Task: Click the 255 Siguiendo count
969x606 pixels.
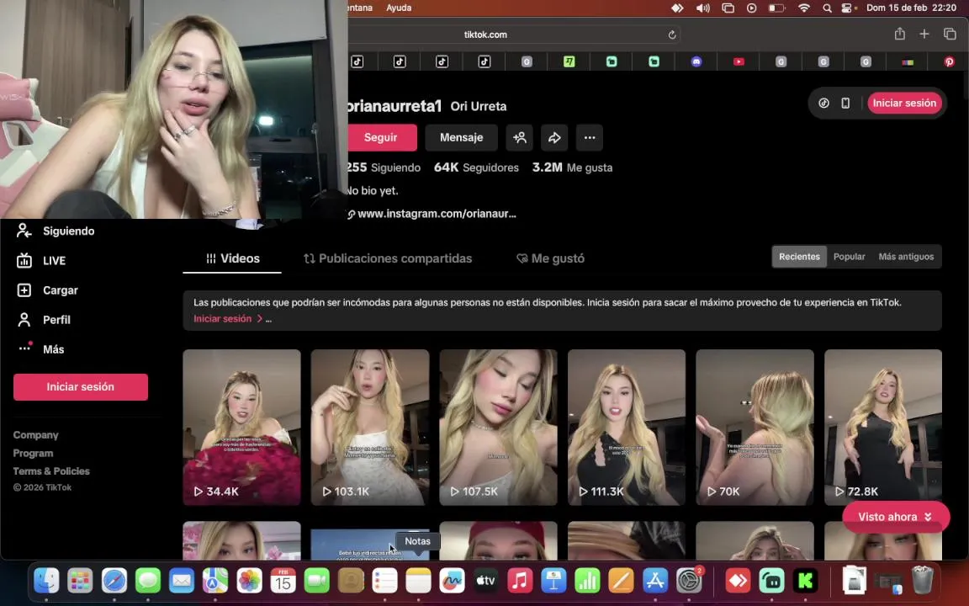Action: click(384, 167)
